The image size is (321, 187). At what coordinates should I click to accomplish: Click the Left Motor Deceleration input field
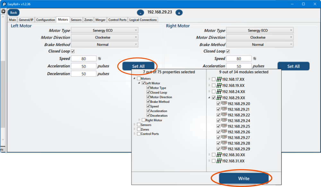pos(83,74)
